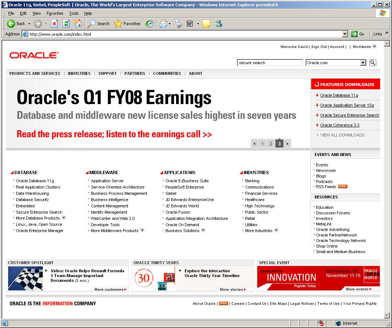
Task: Click the yellow Discuss note icon
Action: click(206, 24)
